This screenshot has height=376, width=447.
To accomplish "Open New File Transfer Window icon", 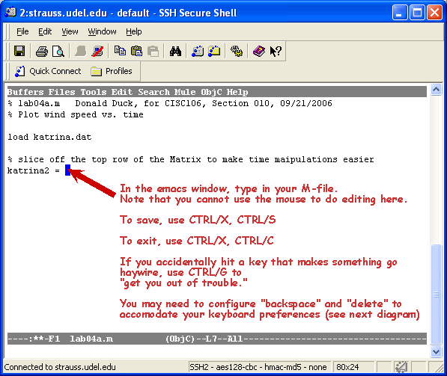I will click(x=214, y=52).
